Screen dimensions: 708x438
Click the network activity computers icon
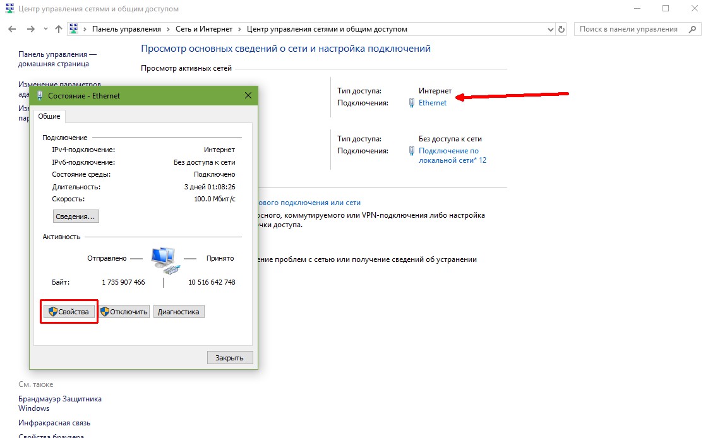(164, 260)
